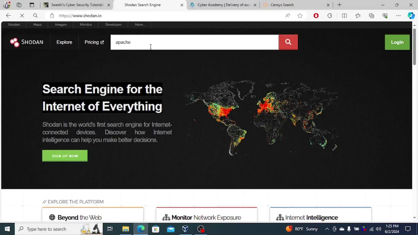Open the Read aloud icon in address bar
This screenshot has width=418, height=235.
tap(288, 16)
